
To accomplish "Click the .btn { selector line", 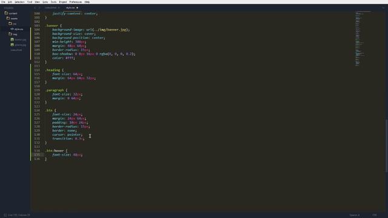I will pyautogui.click(x=50, y=110).
